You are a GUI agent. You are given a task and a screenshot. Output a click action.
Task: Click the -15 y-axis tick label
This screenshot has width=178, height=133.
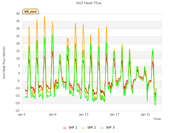point(17,96)
